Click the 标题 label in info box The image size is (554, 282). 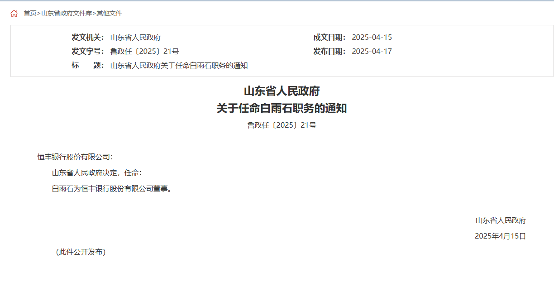[88, 66]
